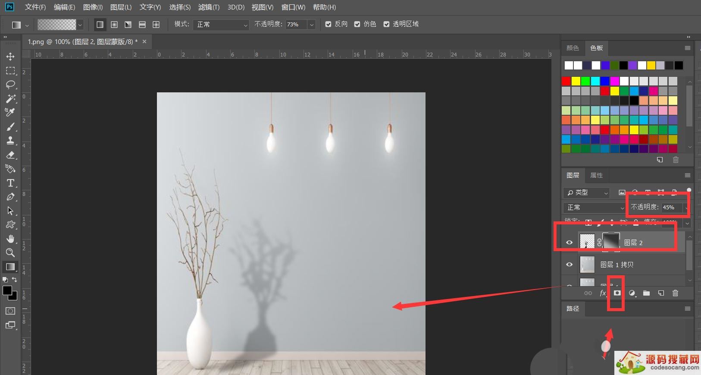Select the Lasso tool
The image size is (701, 375).
click(x=10, y=84)
